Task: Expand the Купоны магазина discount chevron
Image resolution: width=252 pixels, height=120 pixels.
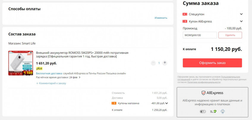Action: click(166, 103)
